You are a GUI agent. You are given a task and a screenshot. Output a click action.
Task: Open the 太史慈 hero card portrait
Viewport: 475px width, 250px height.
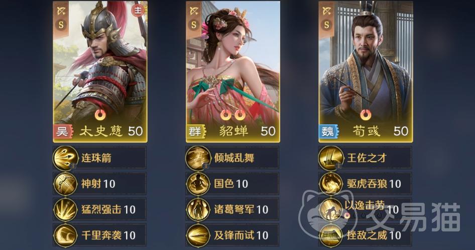100,72
